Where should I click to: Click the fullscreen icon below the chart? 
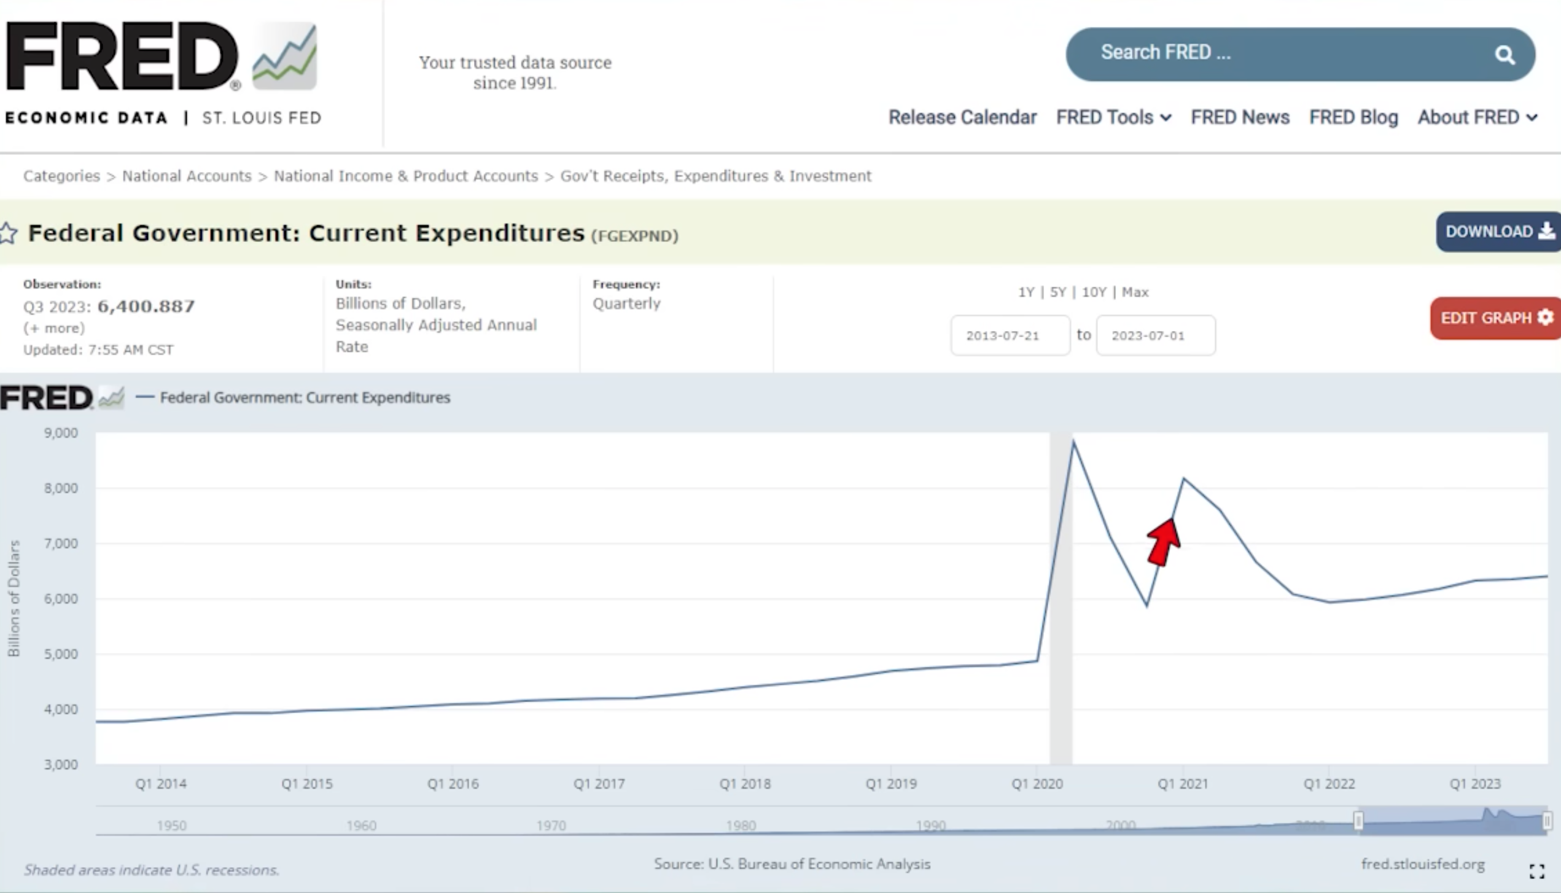[1536, 870]
